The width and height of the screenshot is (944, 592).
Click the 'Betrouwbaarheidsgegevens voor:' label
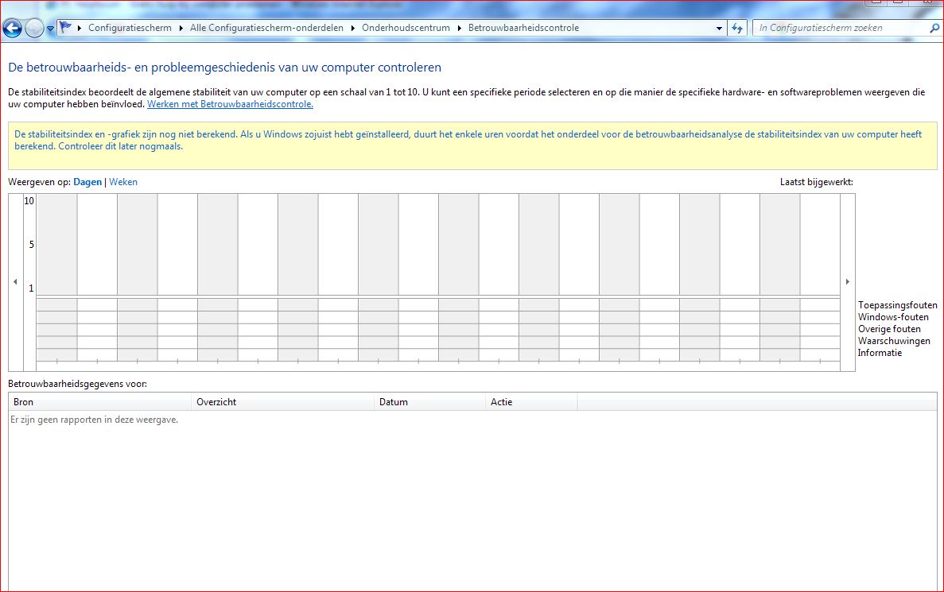tap(78, 384)
